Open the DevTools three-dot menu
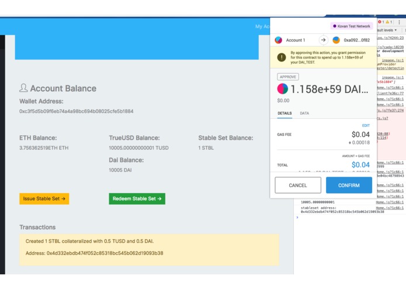The image size is (406, 289). tap(399, 22)
